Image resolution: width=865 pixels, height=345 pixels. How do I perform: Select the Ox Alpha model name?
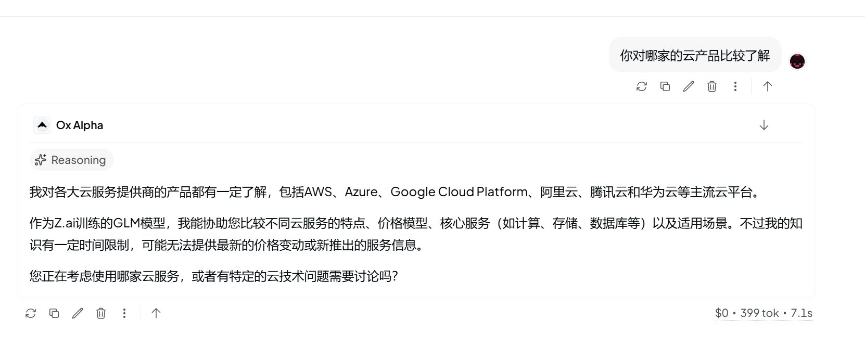[80, 125]
